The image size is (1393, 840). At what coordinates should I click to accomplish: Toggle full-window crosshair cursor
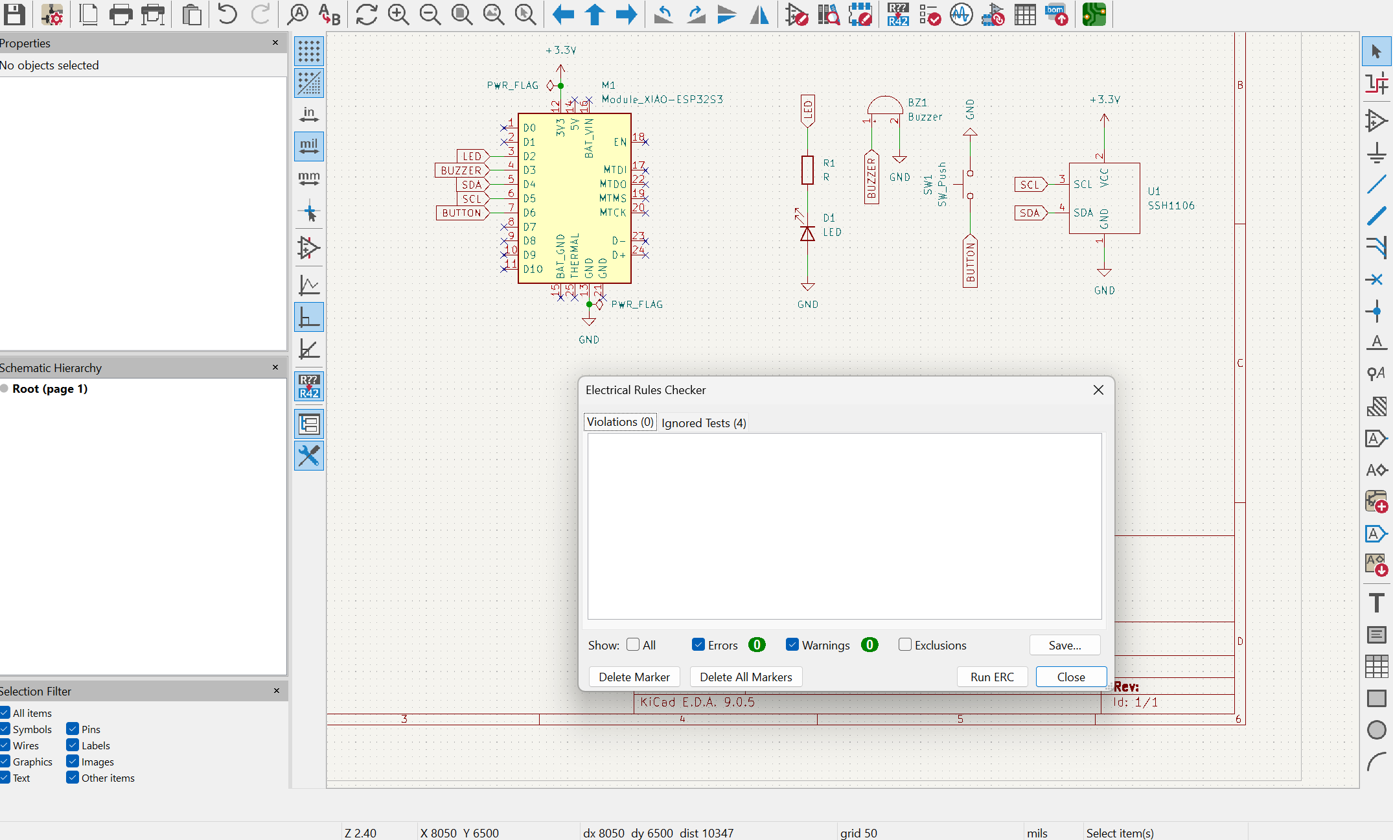click(309, 211)
